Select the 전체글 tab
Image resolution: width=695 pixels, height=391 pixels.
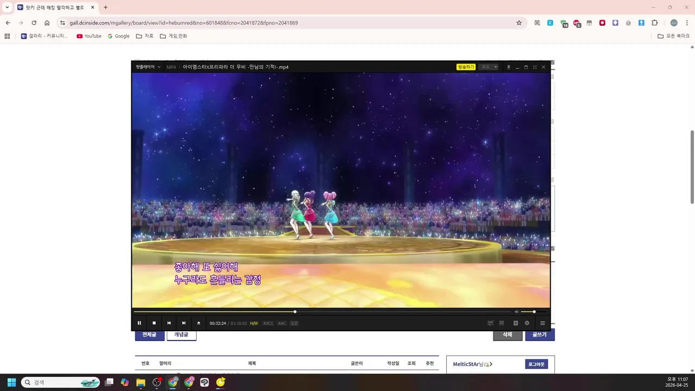[x=149, y=335]
